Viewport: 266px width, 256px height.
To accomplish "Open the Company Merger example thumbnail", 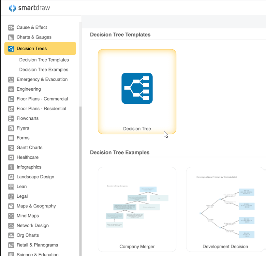I will pyautogui.click(x=137, y=209).
